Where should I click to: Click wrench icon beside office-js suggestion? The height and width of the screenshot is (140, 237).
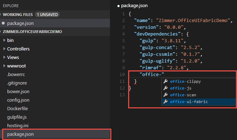coord(166,88)
